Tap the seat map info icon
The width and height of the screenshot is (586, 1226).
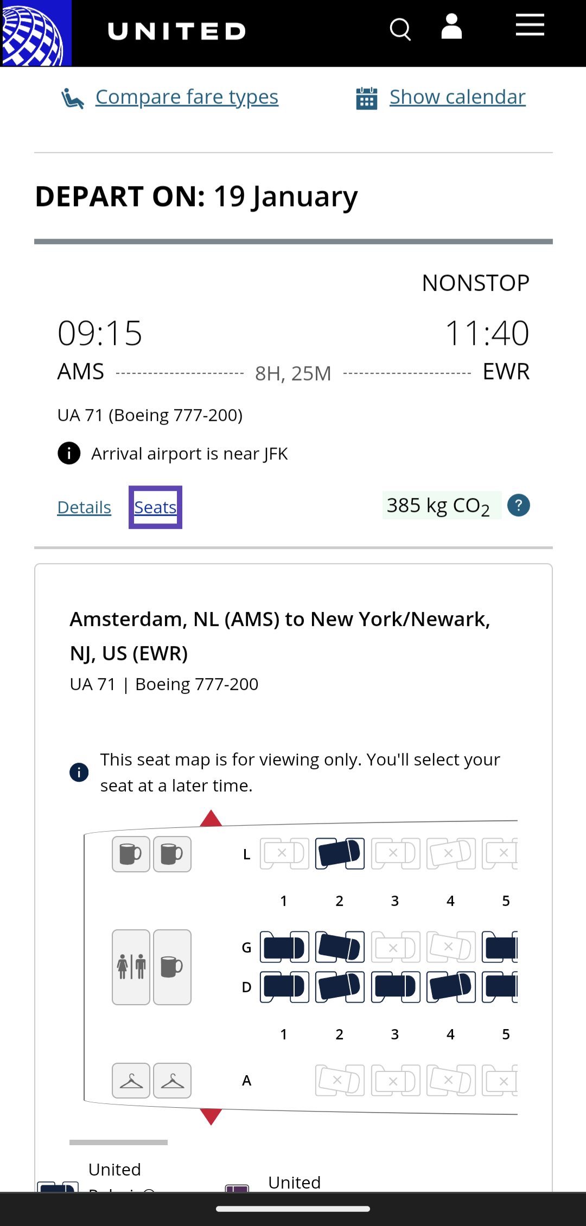pos(79,772)
